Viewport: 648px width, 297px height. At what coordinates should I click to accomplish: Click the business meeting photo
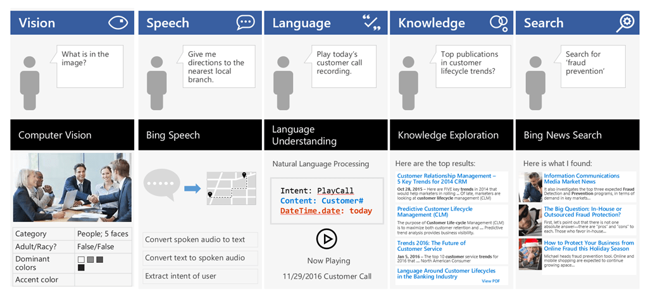point(72,186)
